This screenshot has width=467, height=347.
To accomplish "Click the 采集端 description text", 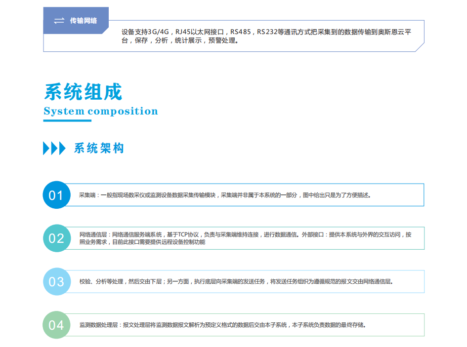I will coord(224,195).
